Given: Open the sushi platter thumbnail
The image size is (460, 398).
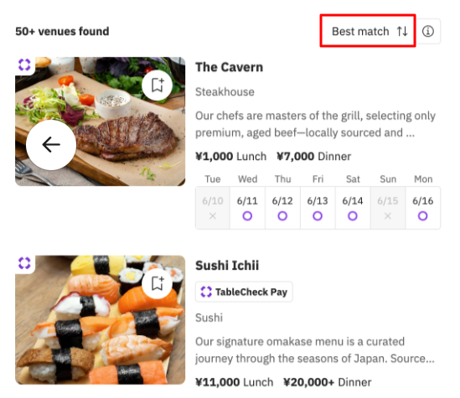Looking at the screenshot, I should click(101, 320).
